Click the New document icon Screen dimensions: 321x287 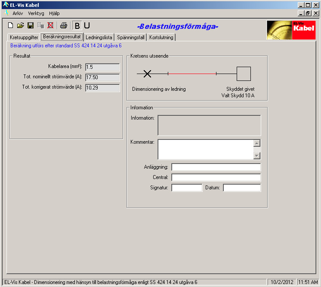(11, 25)
